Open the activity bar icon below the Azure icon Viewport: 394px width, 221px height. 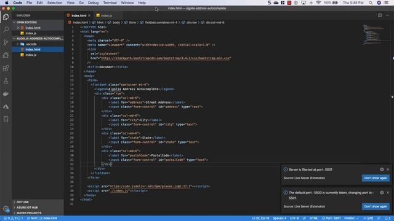pyautogui.click(x=6, y=119)
